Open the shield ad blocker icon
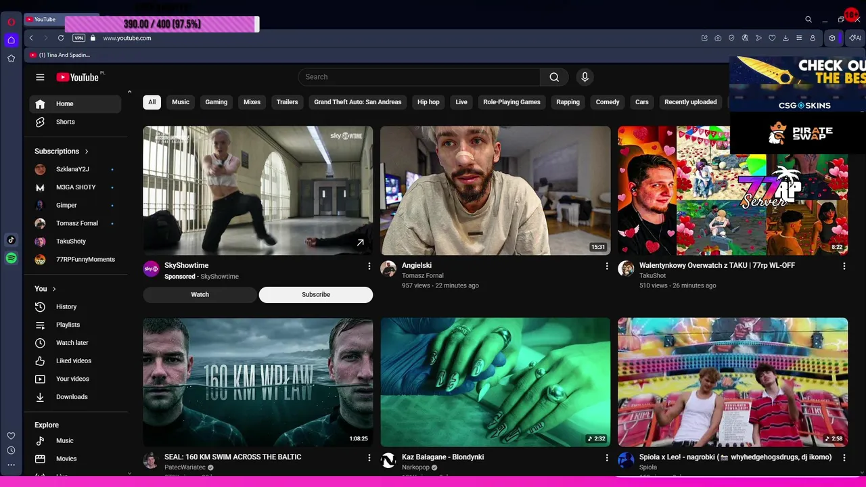Image resolution: width=866 pixels, height=487 pixels. click(x=731, y=38)
